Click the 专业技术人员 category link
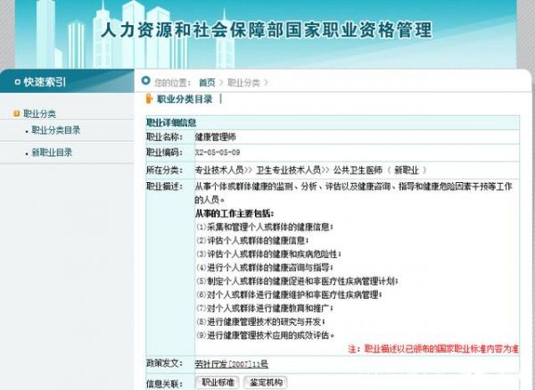This screenshot has height=390, width=535. [x=219, y=170]
